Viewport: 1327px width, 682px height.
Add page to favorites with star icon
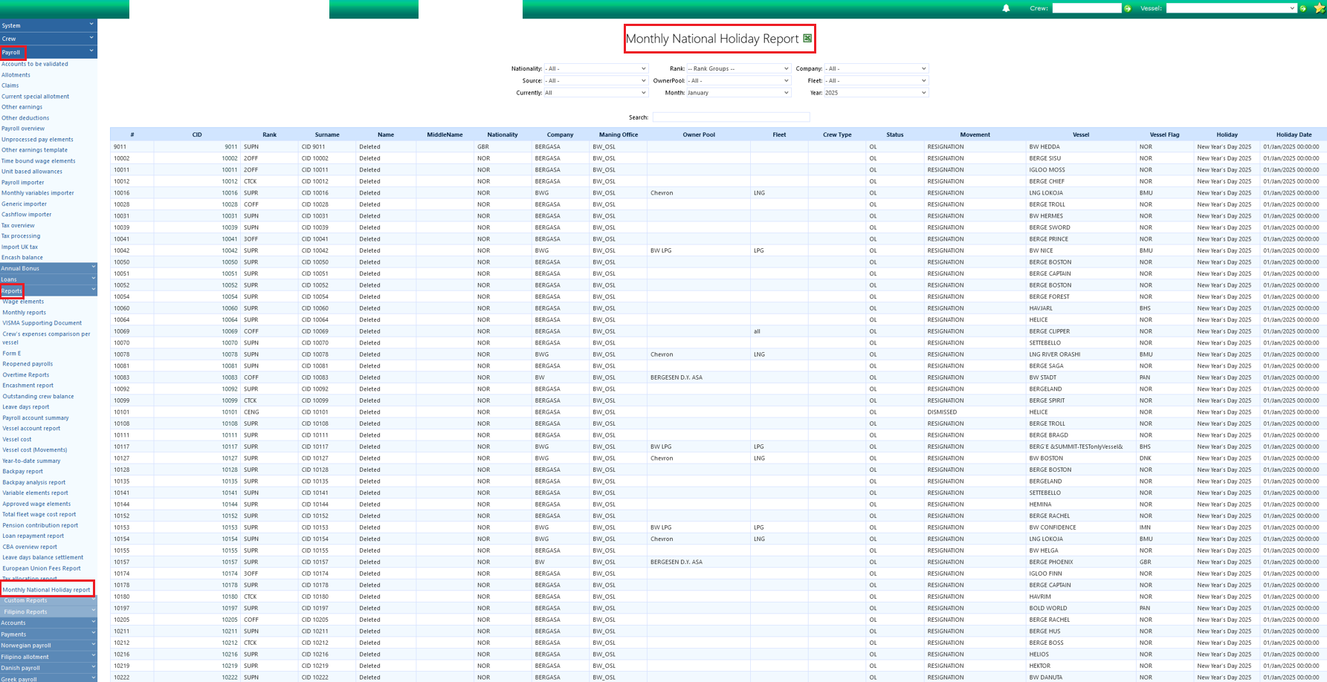pos(1320,8)
